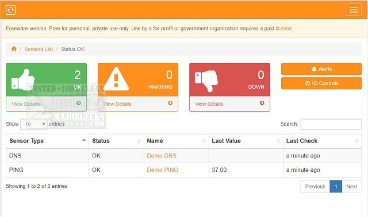Go to home via house icon
This screenshot has width=368, height=217.
[x=14, y=49]
